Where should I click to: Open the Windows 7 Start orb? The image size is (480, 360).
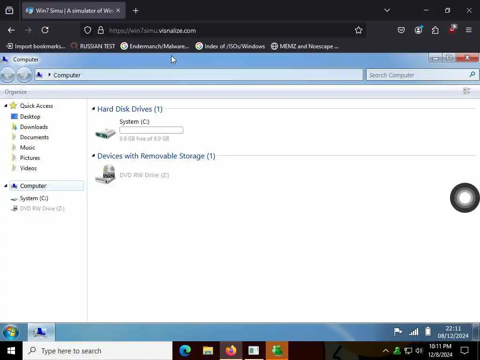click(11, 332)
